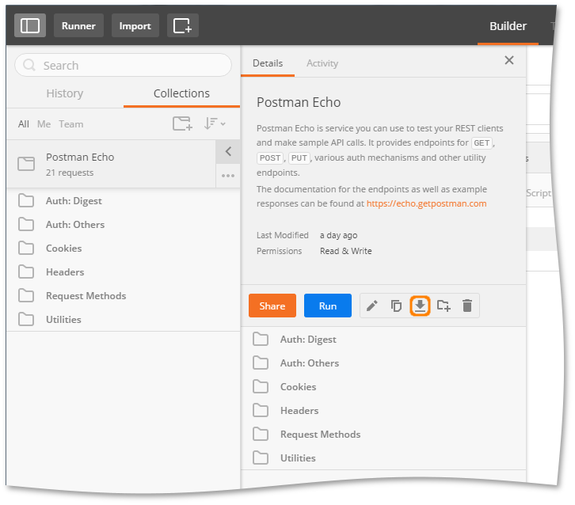Open Utilities in details panel

coord(383,458)
